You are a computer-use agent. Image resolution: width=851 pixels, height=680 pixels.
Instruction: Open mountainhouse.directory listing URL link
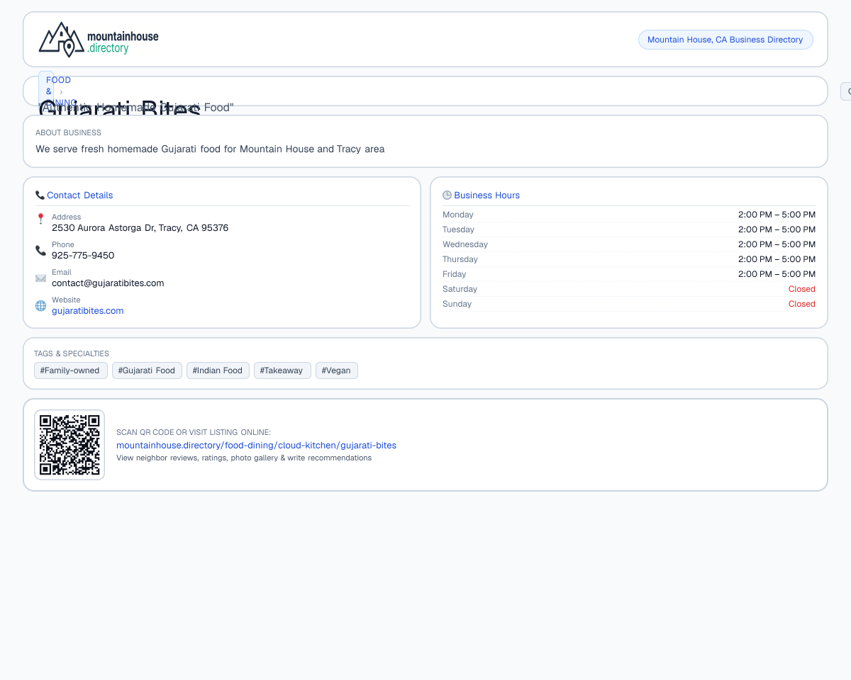coord(256,446)
